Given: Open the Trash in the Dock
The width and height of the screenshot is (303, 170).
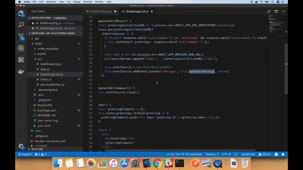Looking at the screenshot, I should coord(245,163).
